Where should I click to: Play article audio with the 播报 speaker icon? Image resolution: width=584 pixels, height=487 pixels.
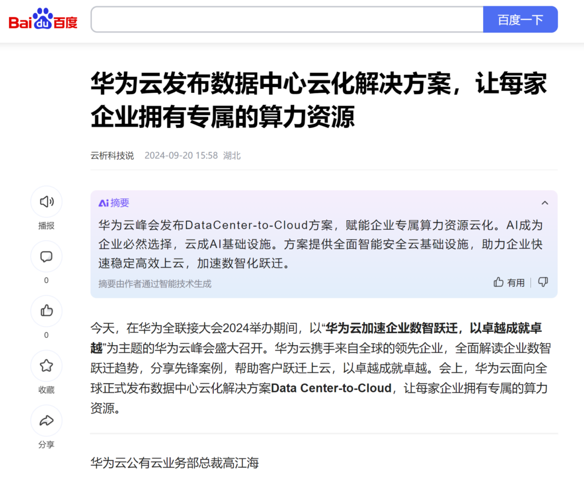click(46, 201)
